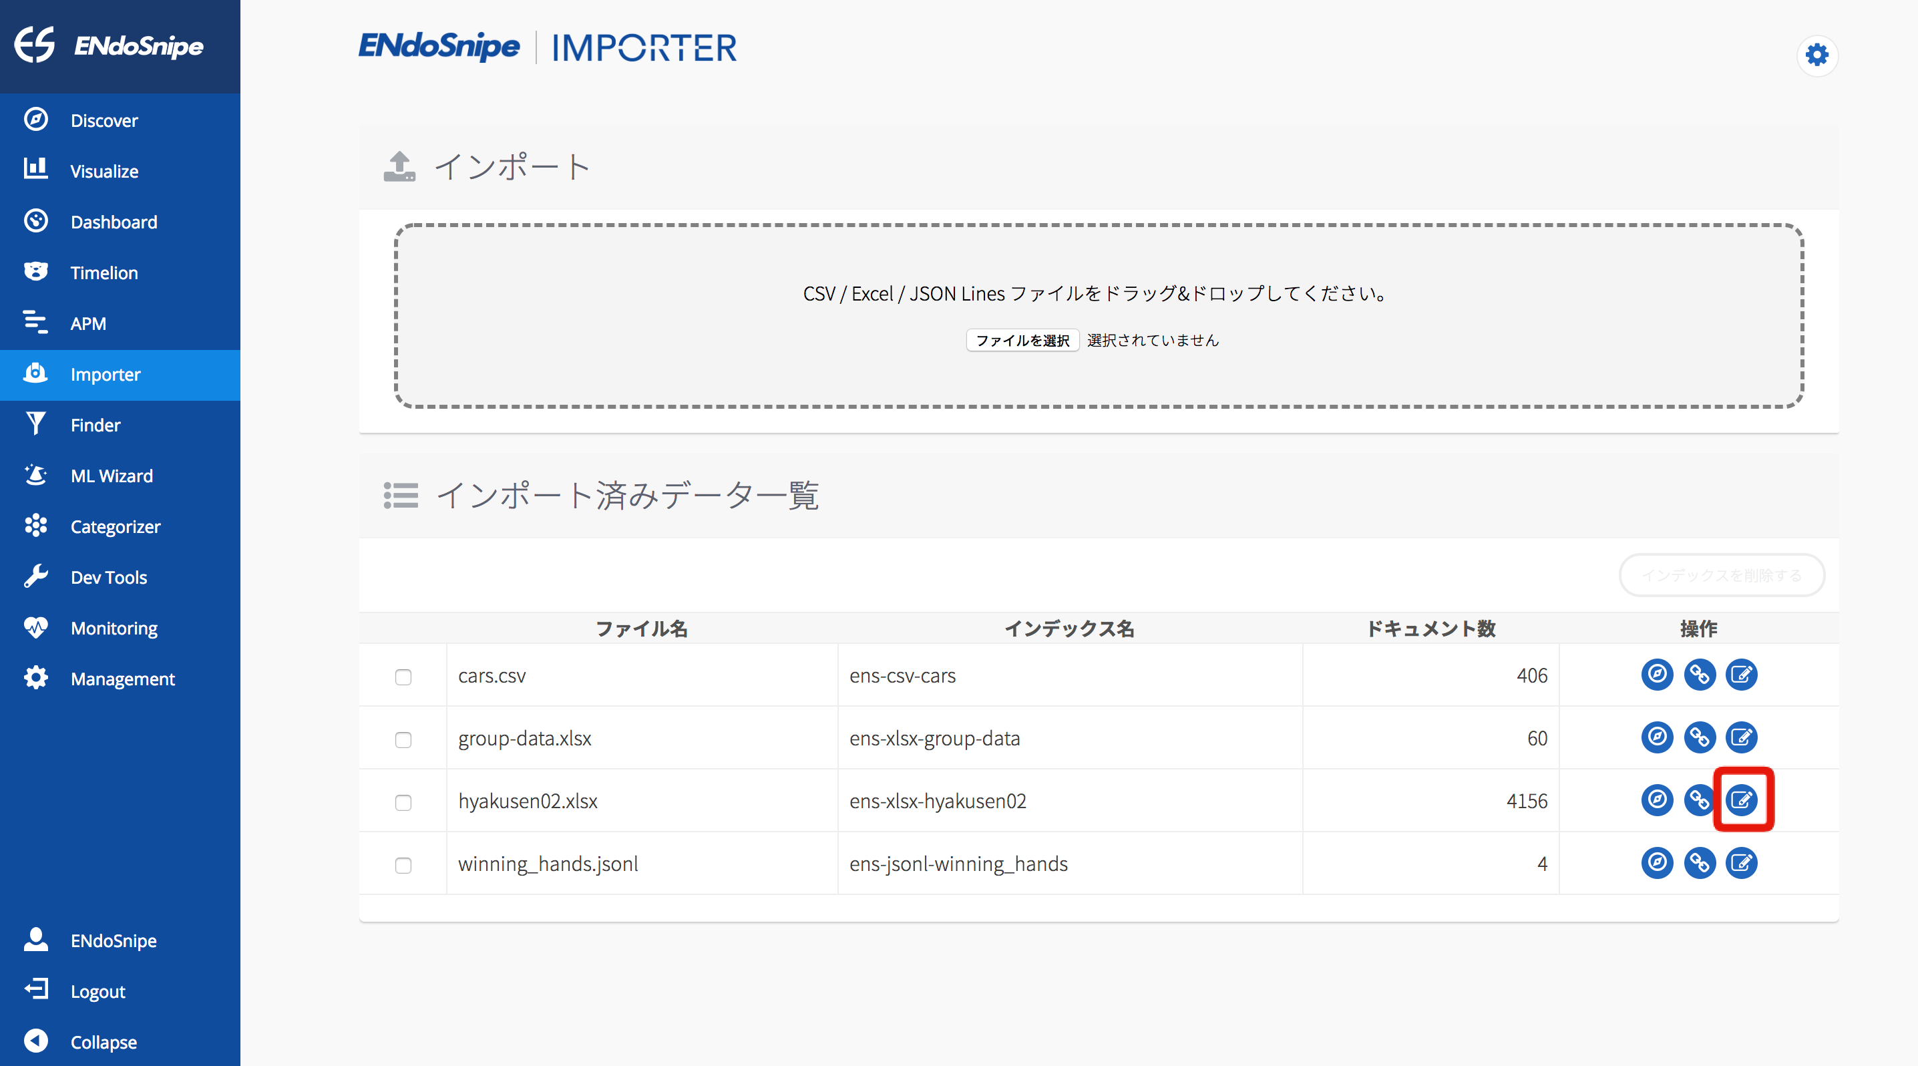The image size is (1918, 1066).
Task: Click the document count 60
Action: pos(1537,739)
